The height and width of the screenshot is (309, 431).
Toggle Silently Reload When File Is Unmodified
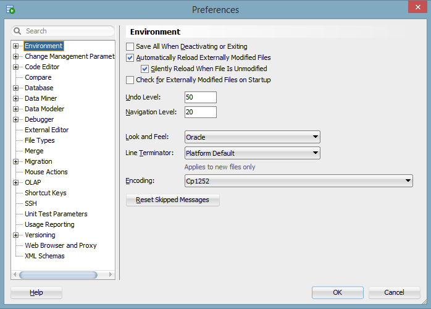click(145, 69)
